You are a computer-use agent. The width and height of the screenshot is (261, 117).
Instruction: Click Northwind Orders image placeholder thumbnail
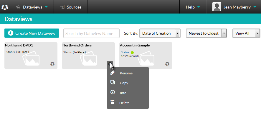point(88,58)
